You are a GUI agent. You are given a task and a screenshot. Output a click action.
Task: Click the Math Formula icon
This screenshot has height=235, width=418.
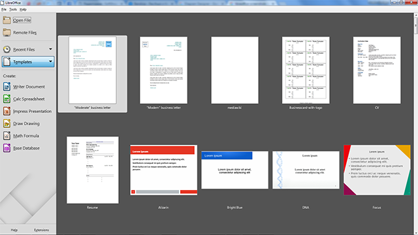[x=7, y=136]
